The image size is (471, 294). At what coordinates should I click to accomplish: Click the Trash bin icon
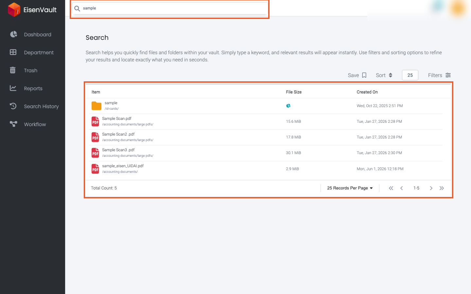13,70
